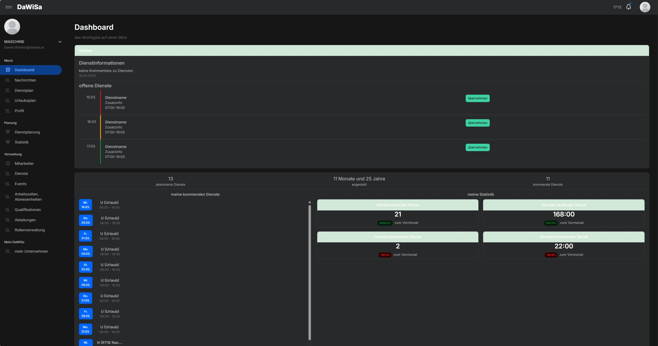
Task: Click the sidebar profile avatar picture
Action: [12, 27]
